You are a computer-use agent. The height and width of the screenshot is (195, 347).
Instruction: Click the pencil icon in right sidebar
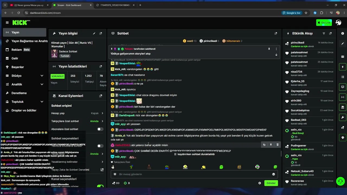343,43
